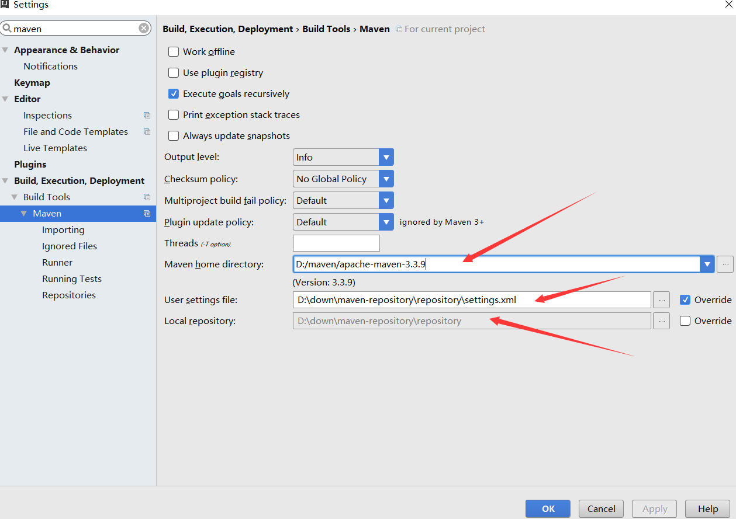Collapse the Editor tree node
The height and width of the screenshot is (519, 736).
point(5,99)
